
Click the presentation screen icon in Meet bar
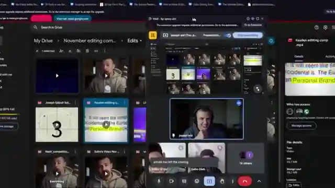pos(165,35)
